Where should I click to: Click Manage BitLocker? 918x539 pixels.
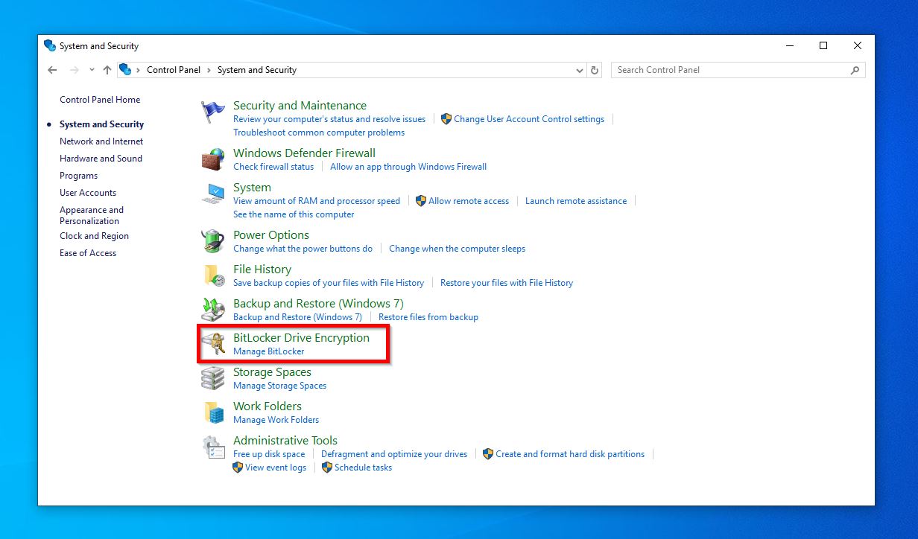pyautogui.click(x=269, y=351)
